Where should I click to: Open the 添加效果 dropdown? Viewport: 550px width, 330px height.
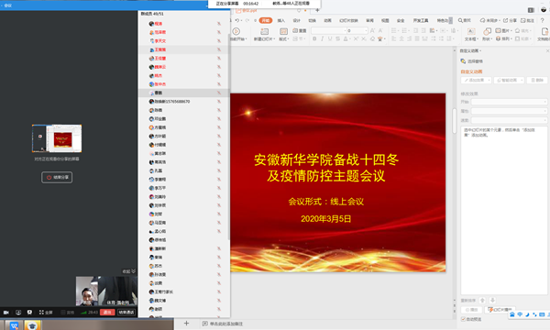point(477,81)
